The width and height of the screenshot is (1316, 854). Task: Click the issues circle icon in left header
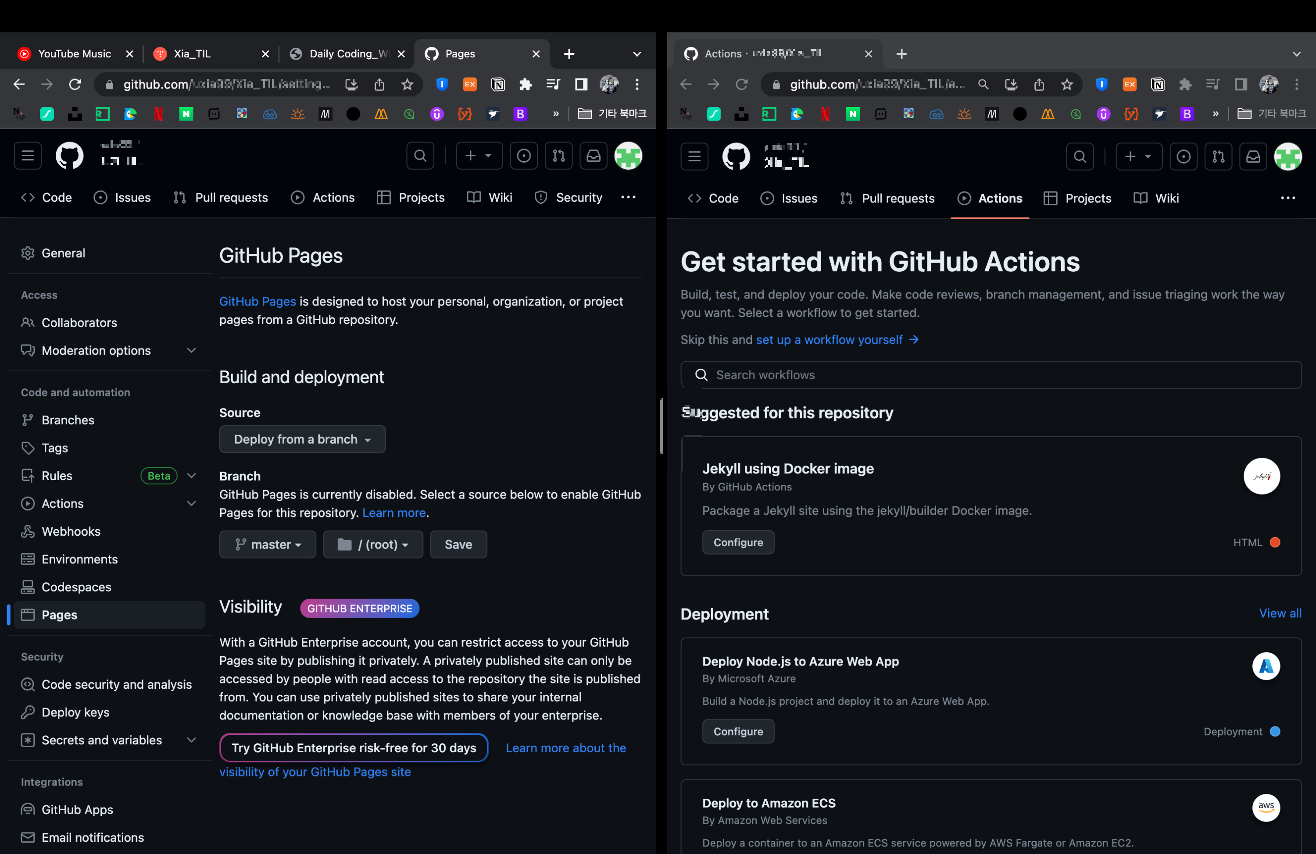click(523, 156)
